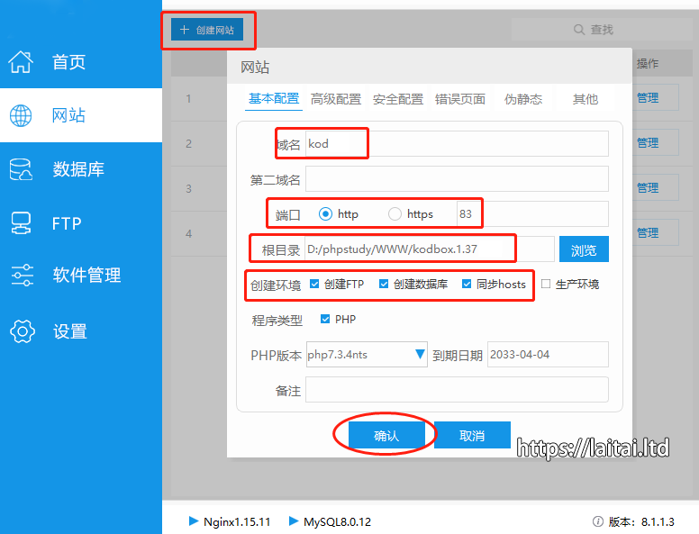Select the https radio button

pos(395,214)
